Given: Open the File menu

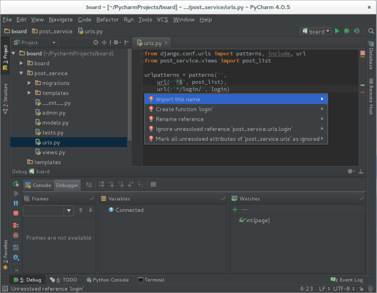Looking at the screenshot, I should click(x=7, y=20).
